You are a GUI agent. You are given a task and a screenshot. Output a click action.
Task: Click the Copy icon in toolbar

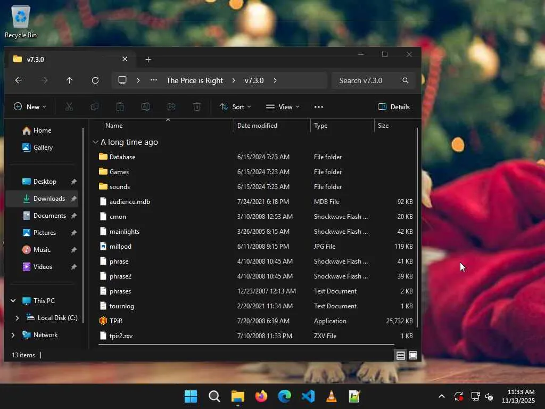tap(95, 107)
